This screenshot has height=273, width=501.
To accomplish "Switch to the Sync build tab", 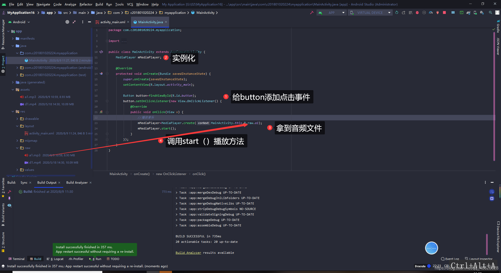I will click(x=24, y=183).
